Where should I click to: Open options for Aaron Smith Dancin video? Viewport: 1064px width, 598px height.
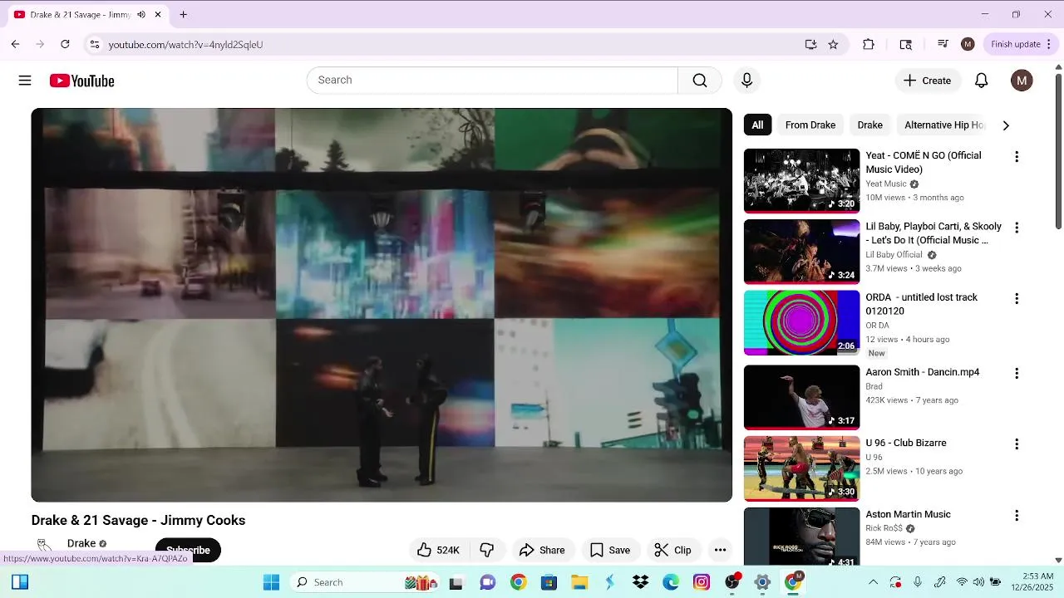1016,374
